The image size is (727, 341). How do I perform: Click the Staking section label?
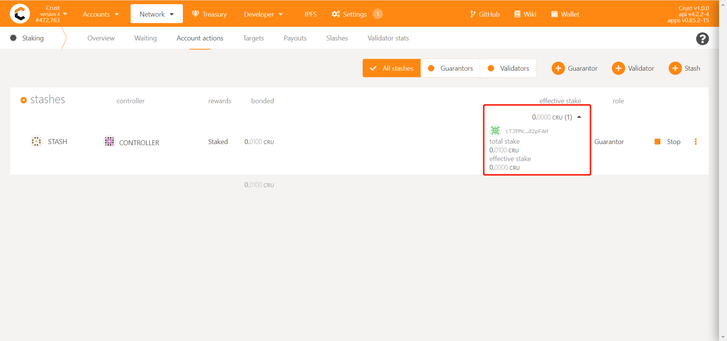point(33,38)
